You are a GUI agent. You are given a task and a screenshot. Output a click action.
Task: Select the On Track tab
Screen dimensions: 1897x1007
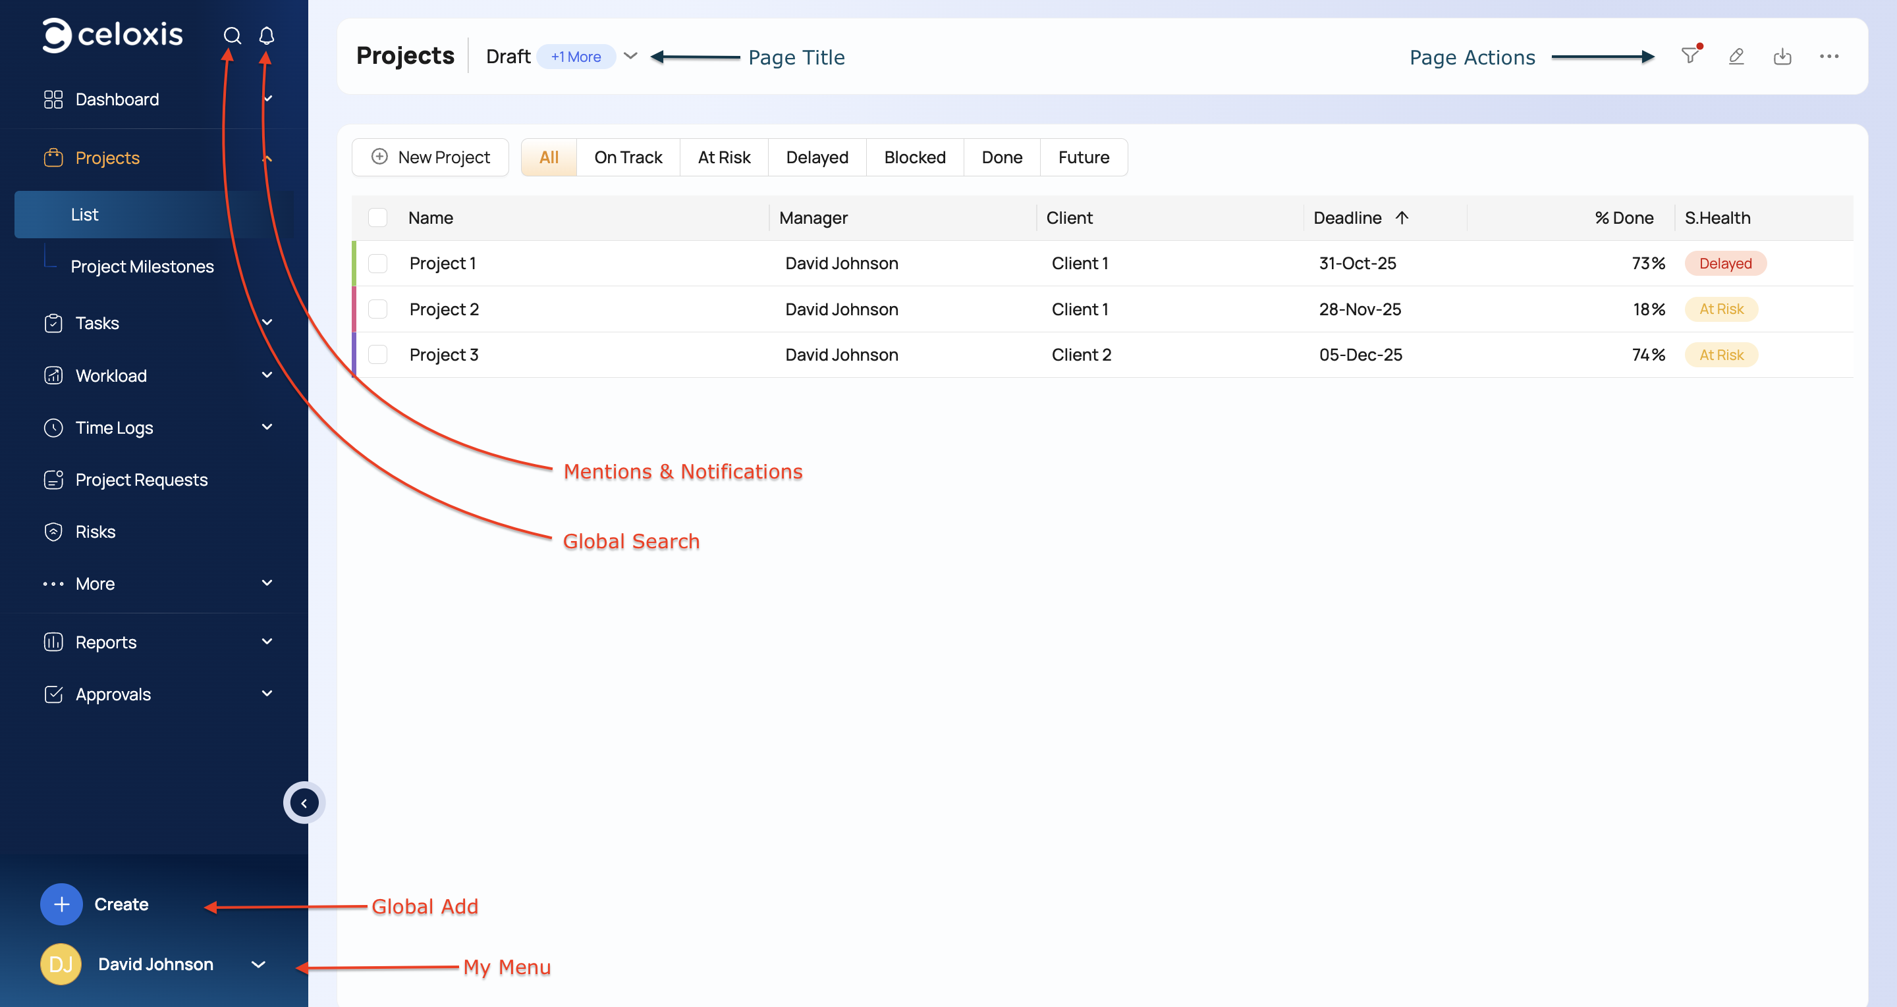click(x=628, y=157)
